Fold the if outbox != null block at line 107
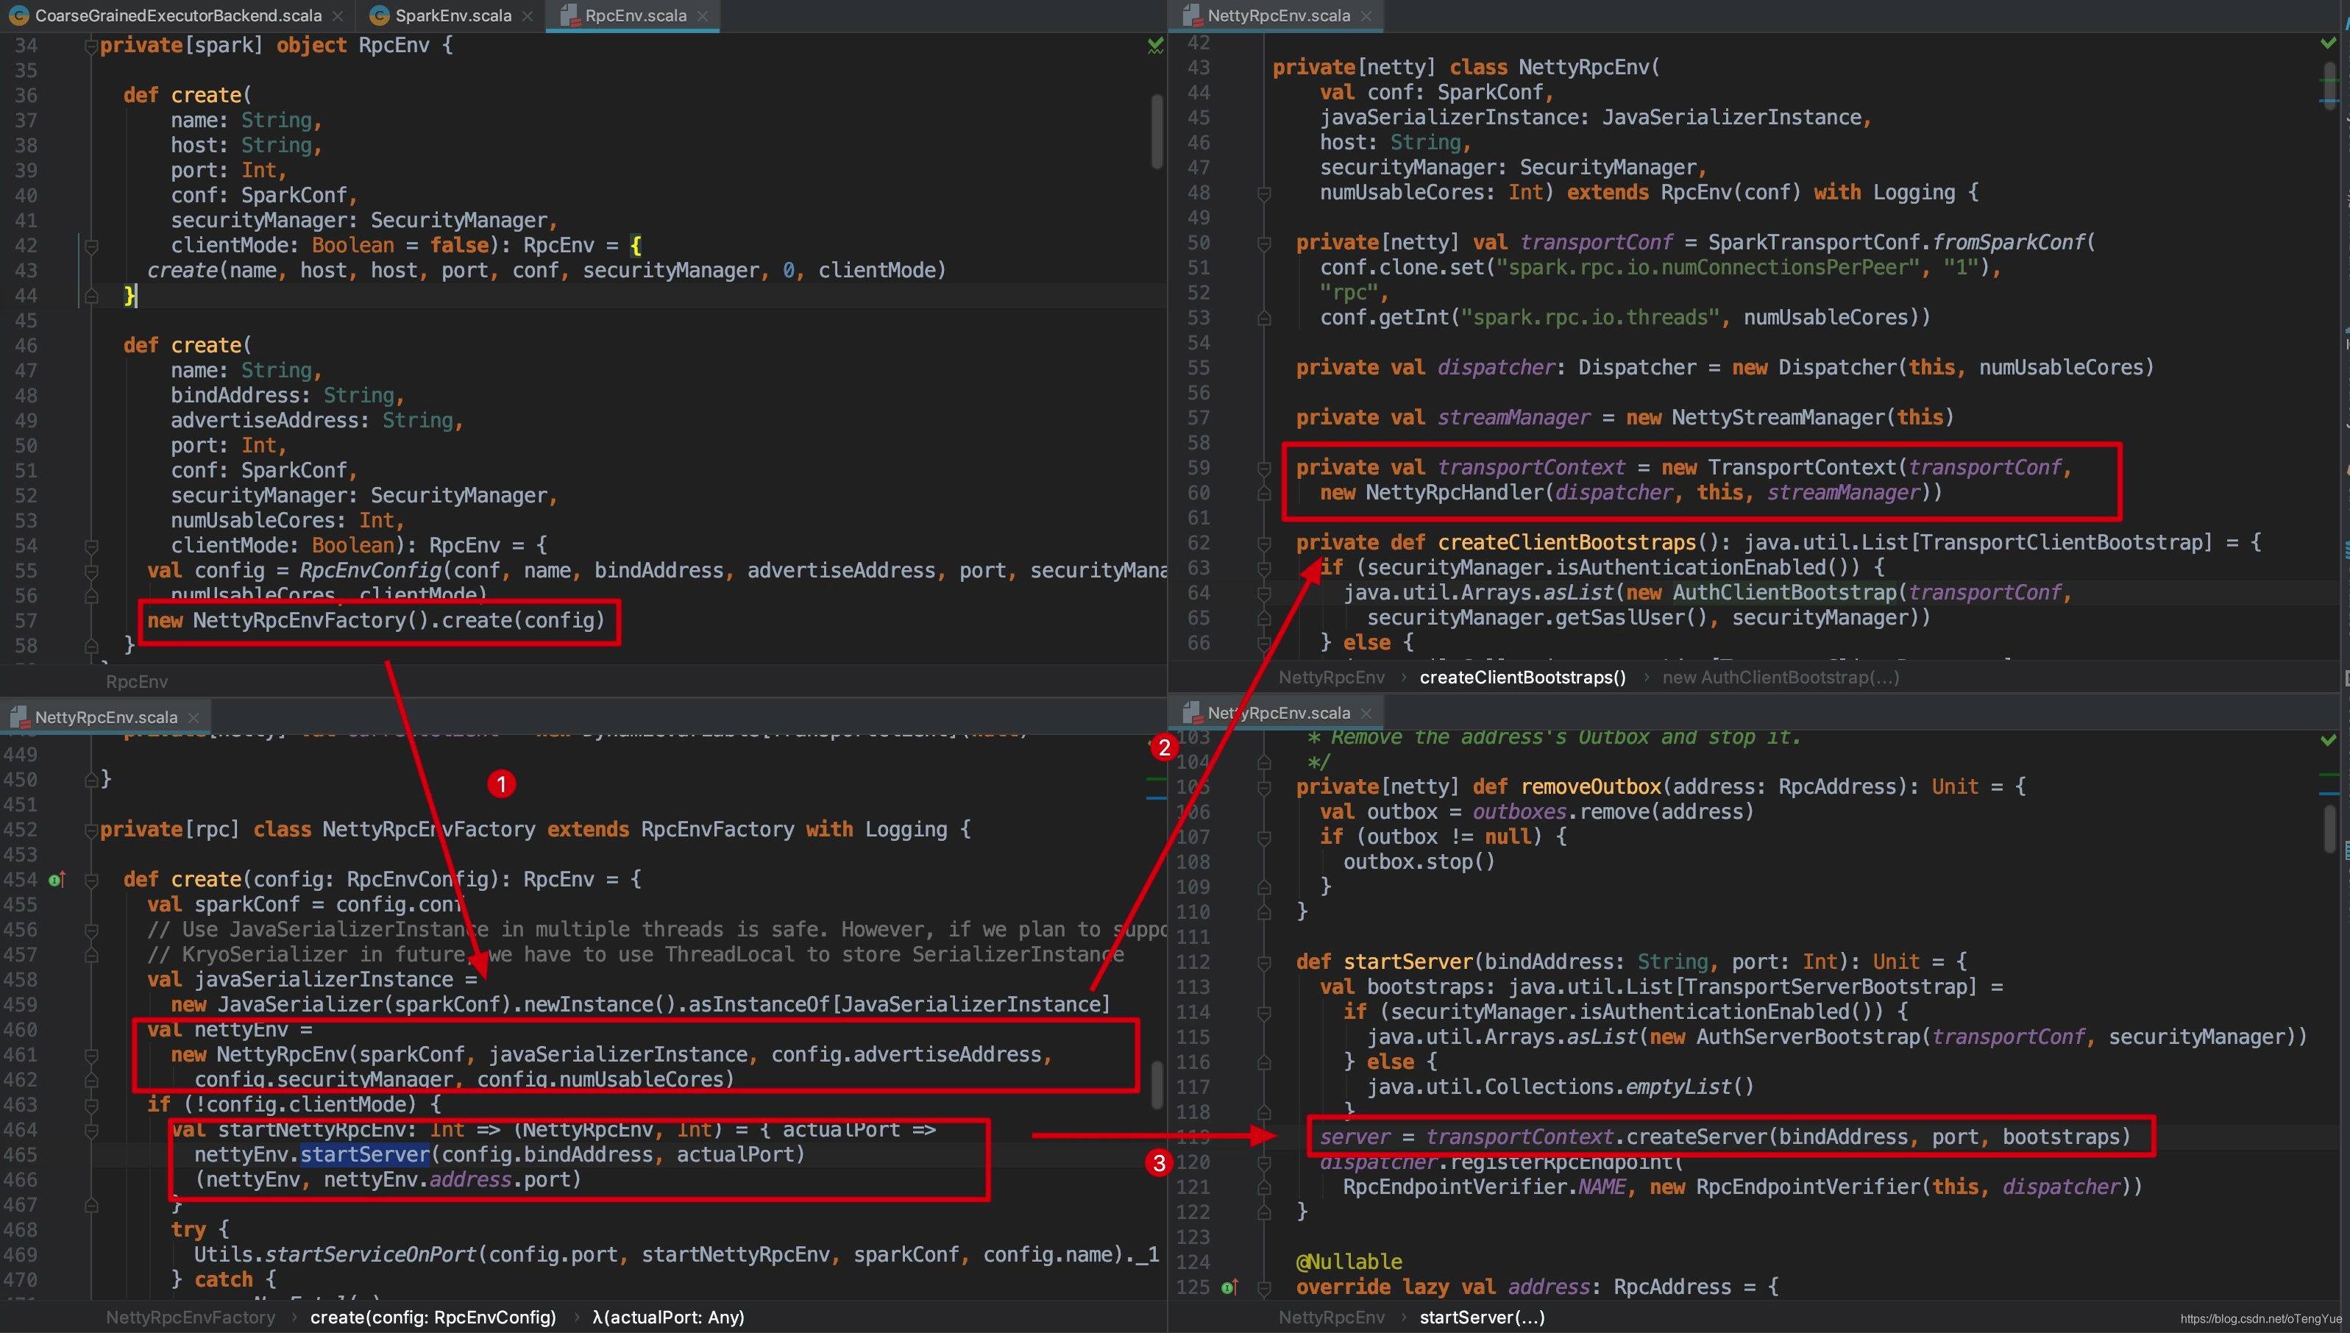The image size is (2350, 1333). point(1263,836)
